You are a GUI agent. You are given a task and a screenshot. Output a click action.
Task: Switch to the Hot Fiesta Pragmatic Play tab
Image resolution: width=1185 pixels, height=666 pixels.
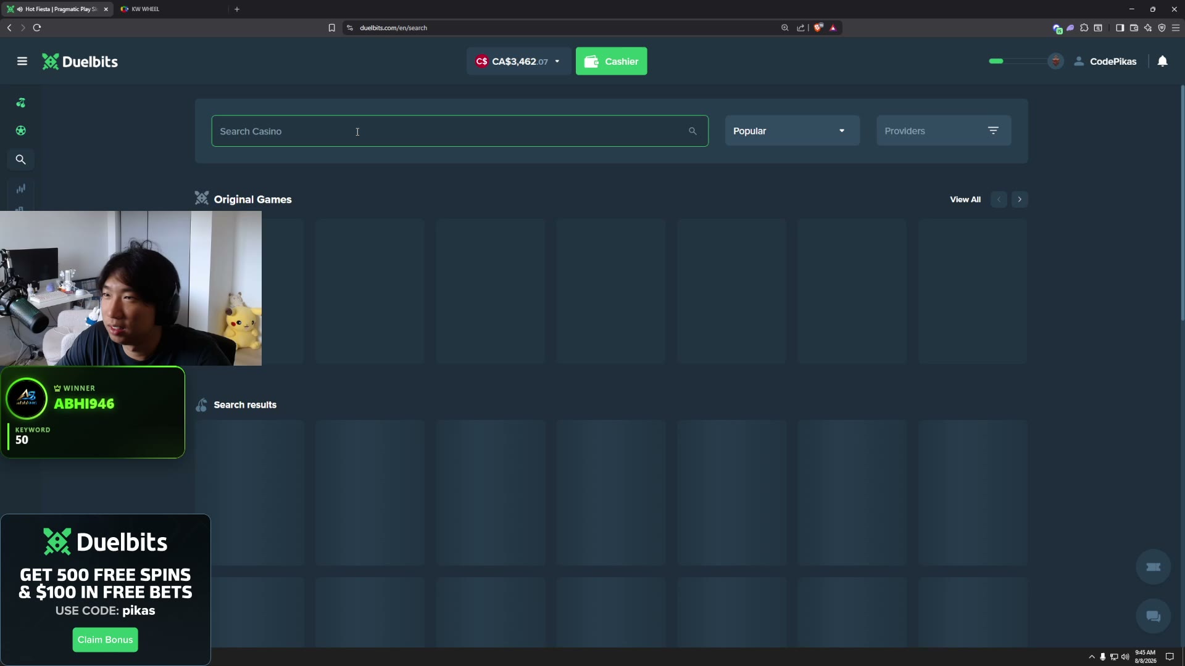coord(57,9)
